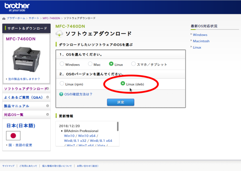Open the Linux link under 最新OS対応状況
This screenshot has height=171, width=241.
pos(197,47)
